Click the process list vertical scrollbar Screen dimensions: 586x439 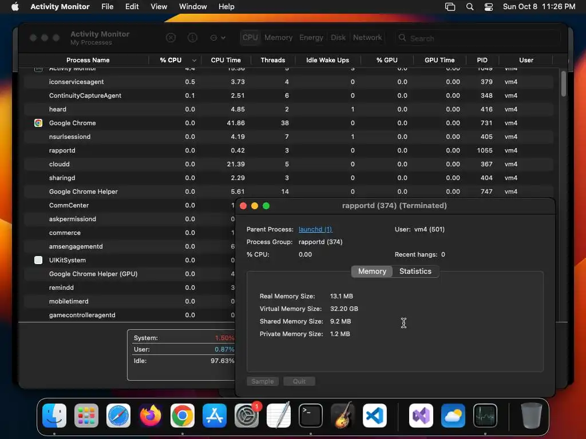564,84
